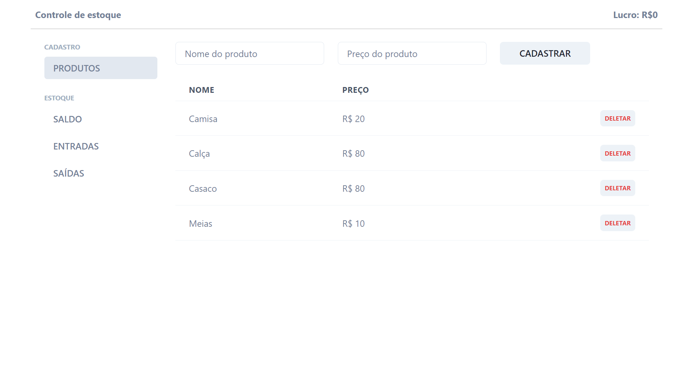Delete the Meias product
This screenshot has width=693, height=390.
(x=618, y=223)
